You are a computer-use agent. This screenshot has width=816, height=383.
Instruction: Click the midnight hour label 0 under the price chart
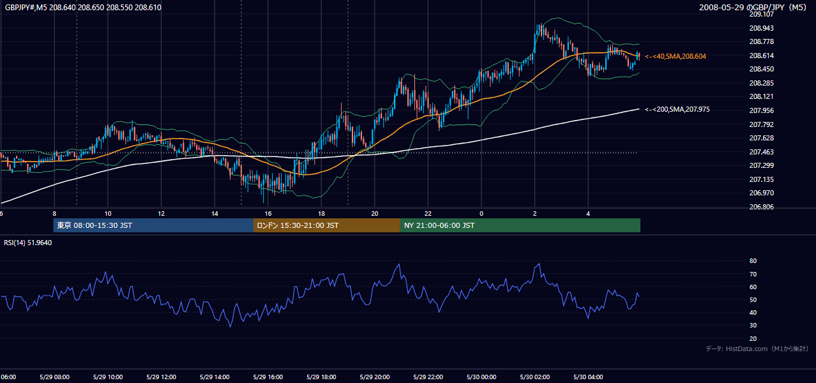pos(481,213)
